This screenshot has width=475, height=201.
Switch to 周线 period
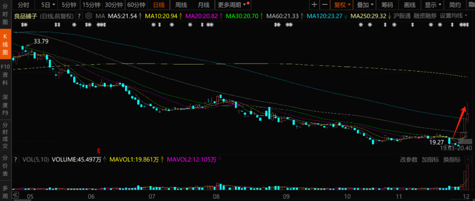[181, 4]
